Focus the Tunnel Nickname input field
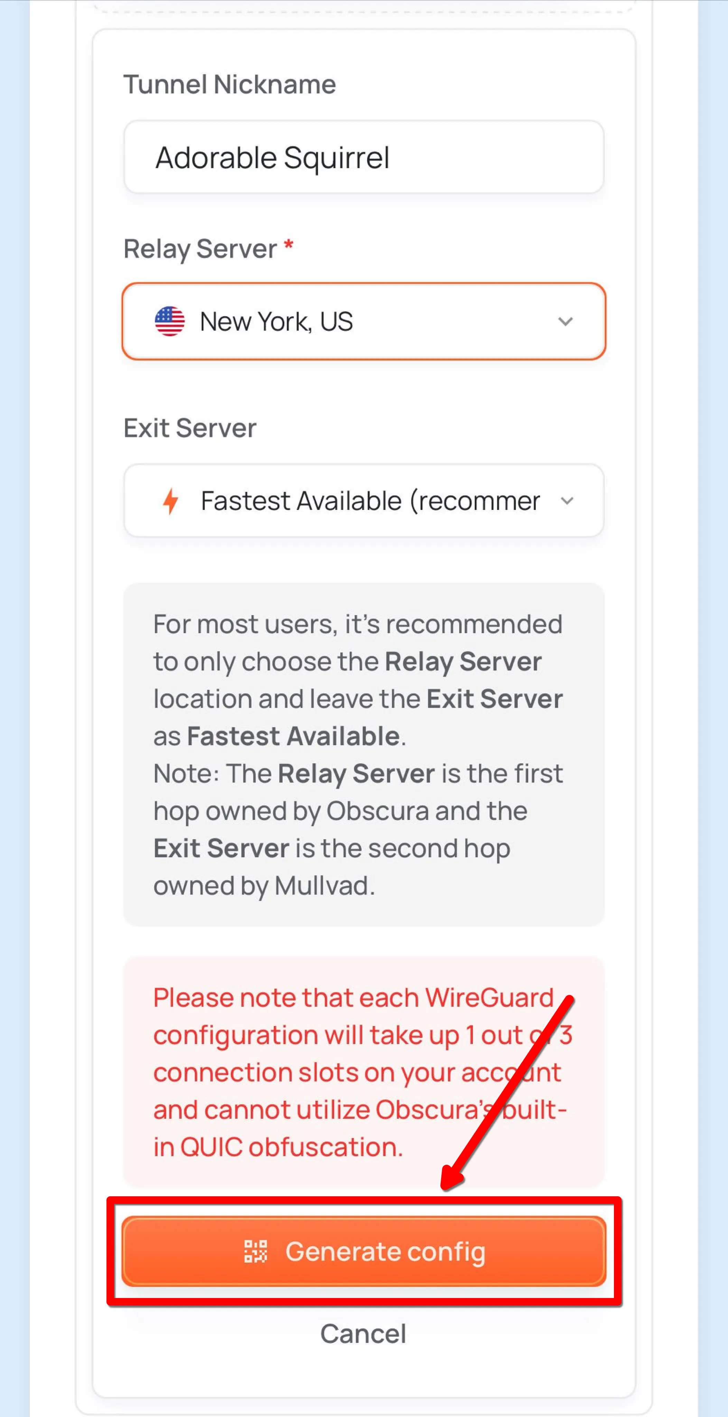728x1417 pixels. tap(364, 157)
